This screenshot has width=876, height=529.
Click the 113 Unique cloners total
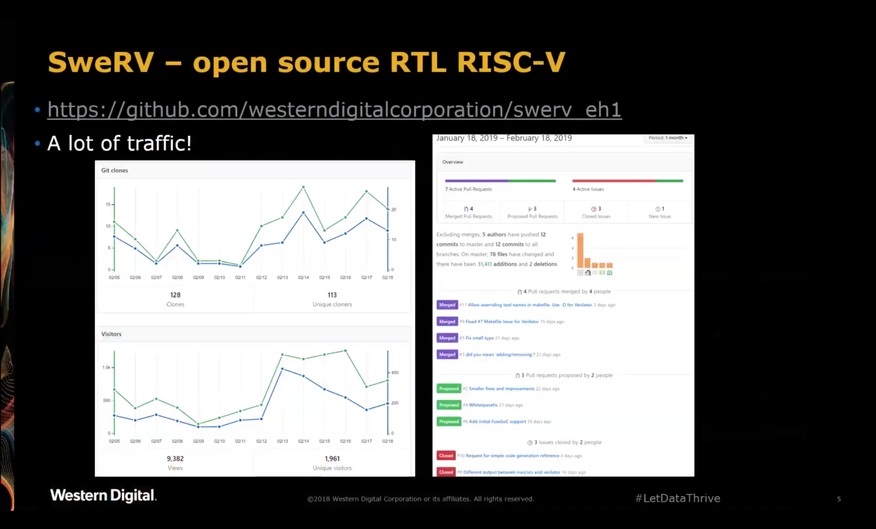coord(332,299)
